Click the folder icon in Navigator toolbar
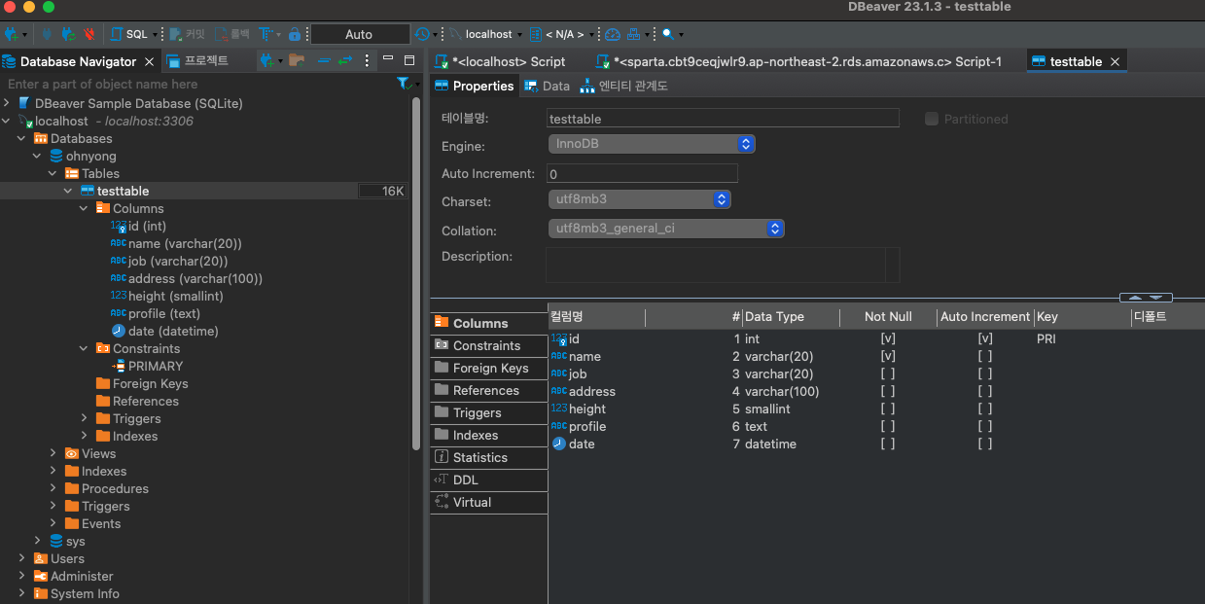Screen dimensions: 1205x604 click(298, 60)
